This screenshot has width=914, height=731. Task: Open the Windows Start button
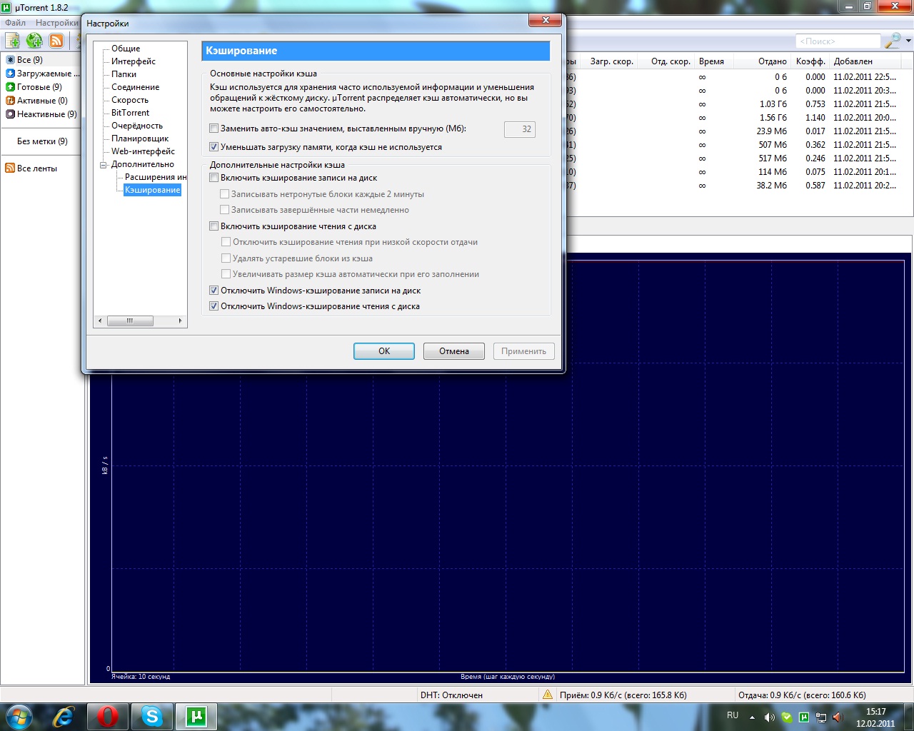(18, 716)
